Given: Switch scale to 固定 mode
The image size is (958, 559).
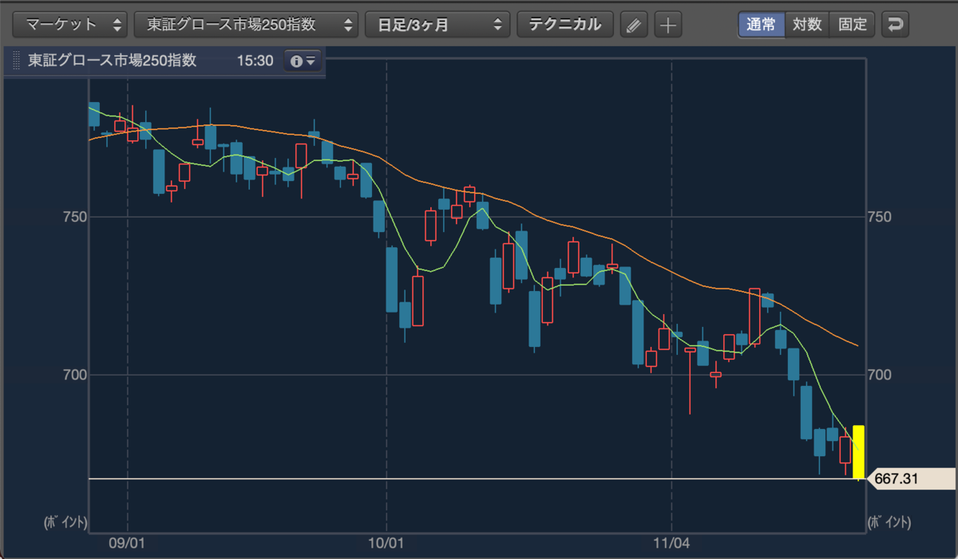Looking at the screenshot, I should click(853, 24).
